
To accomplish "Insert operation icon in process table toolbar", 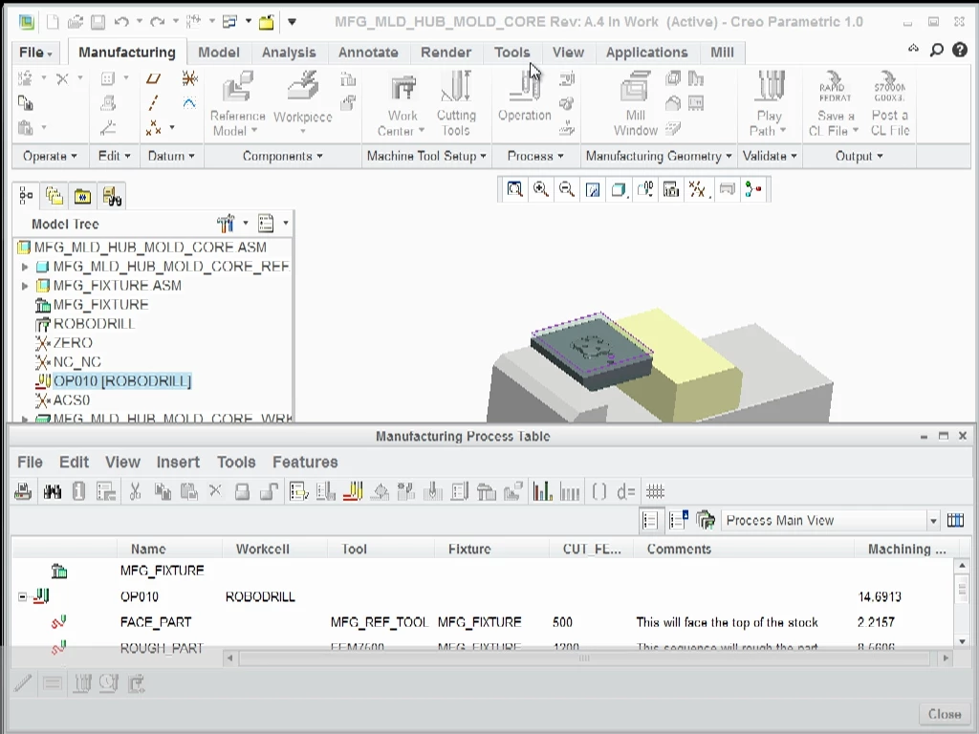I will pos(353,492).
